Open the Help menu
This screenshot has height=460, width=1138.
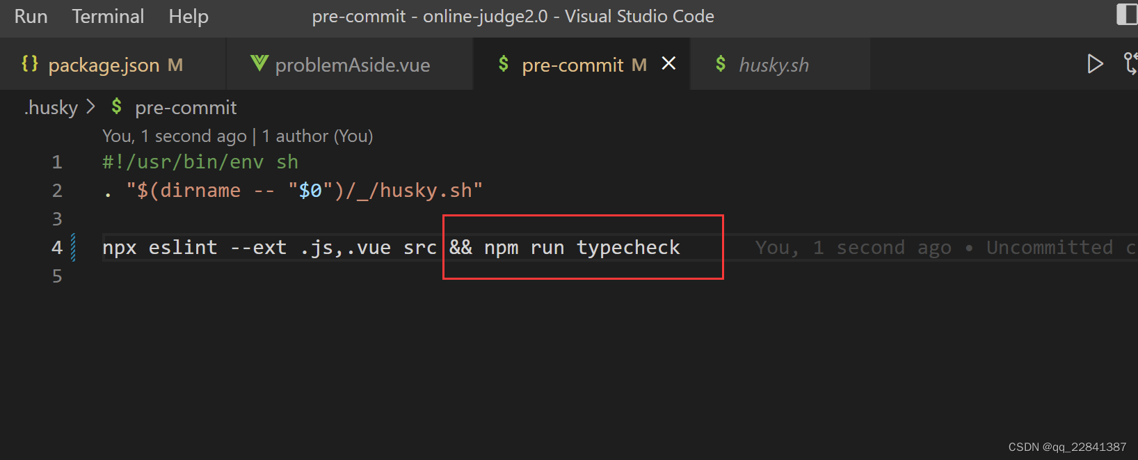(x=189, y=16)
